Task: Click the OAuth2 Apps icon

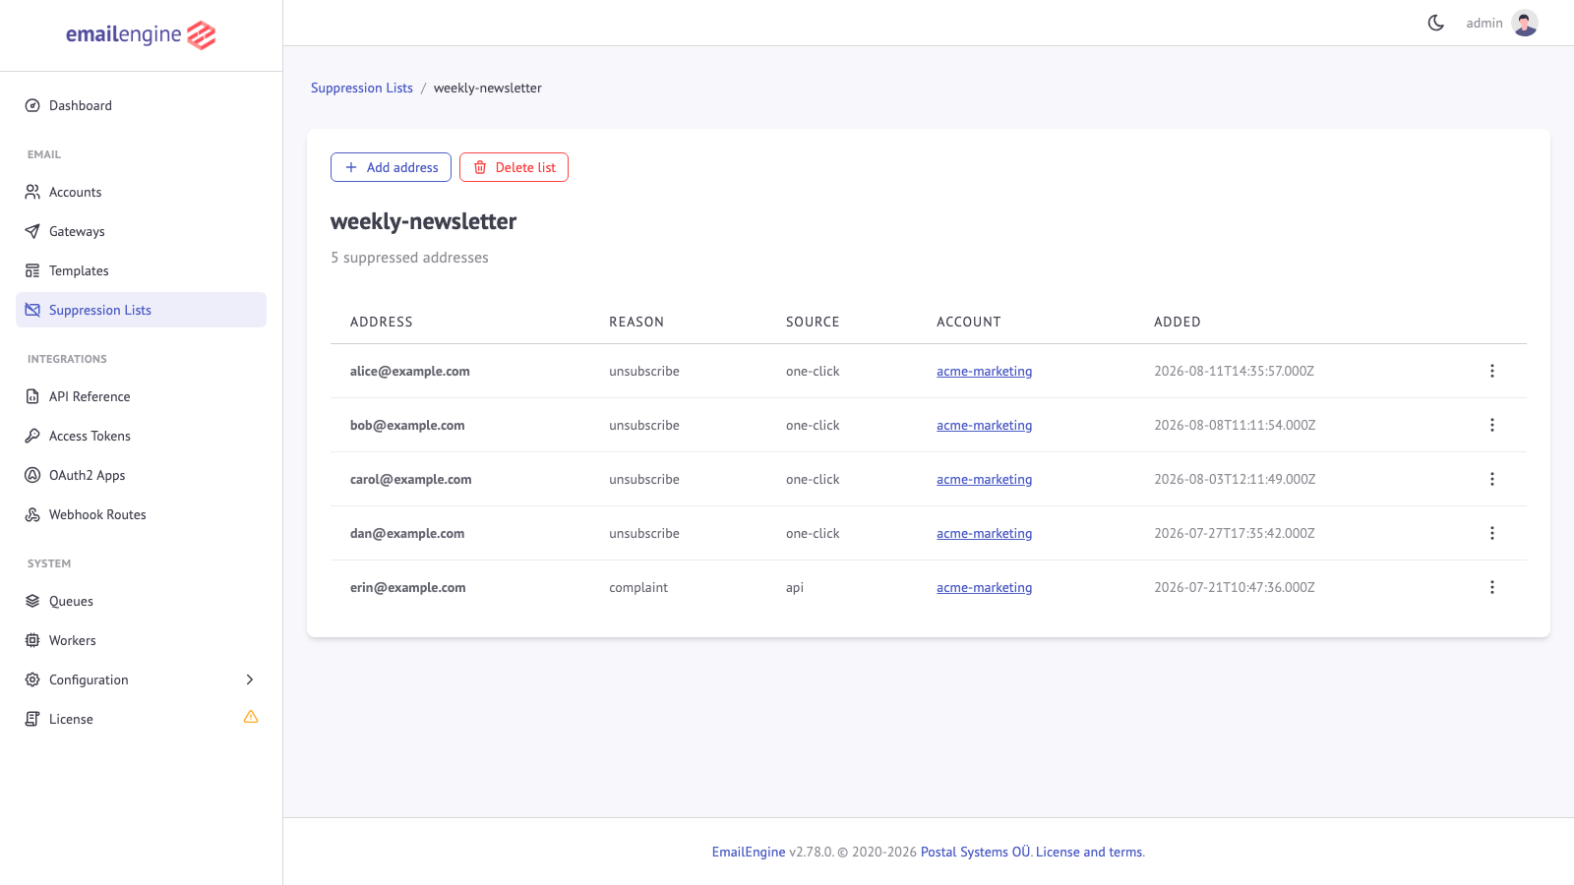Action: [32, 475]
